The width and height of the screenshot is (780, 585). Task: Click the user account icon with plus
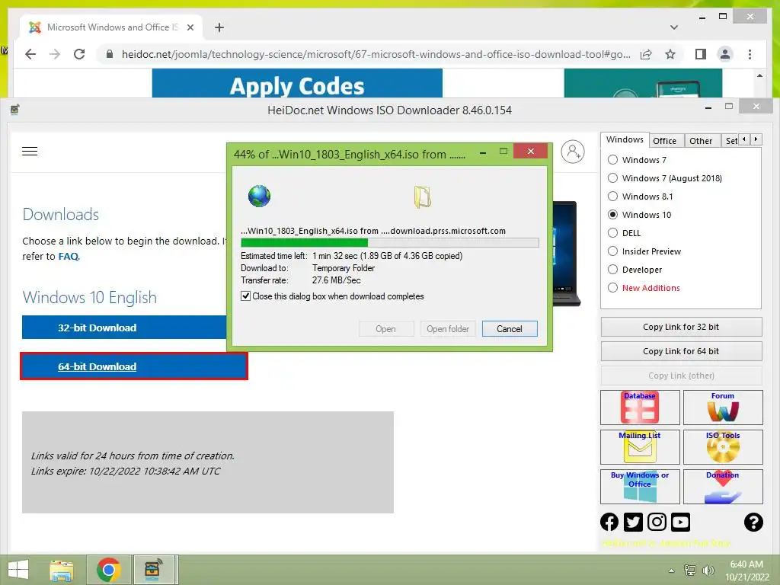tap(573, 152)
